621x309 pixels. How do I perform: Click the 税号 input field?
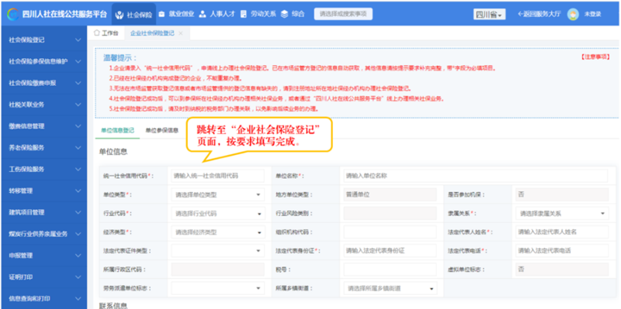pos(390,270)
